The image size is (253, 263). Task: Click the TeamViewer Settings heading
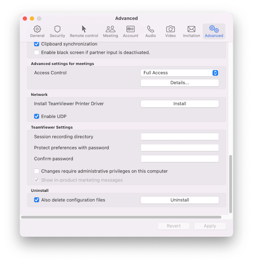pos(52,127)
